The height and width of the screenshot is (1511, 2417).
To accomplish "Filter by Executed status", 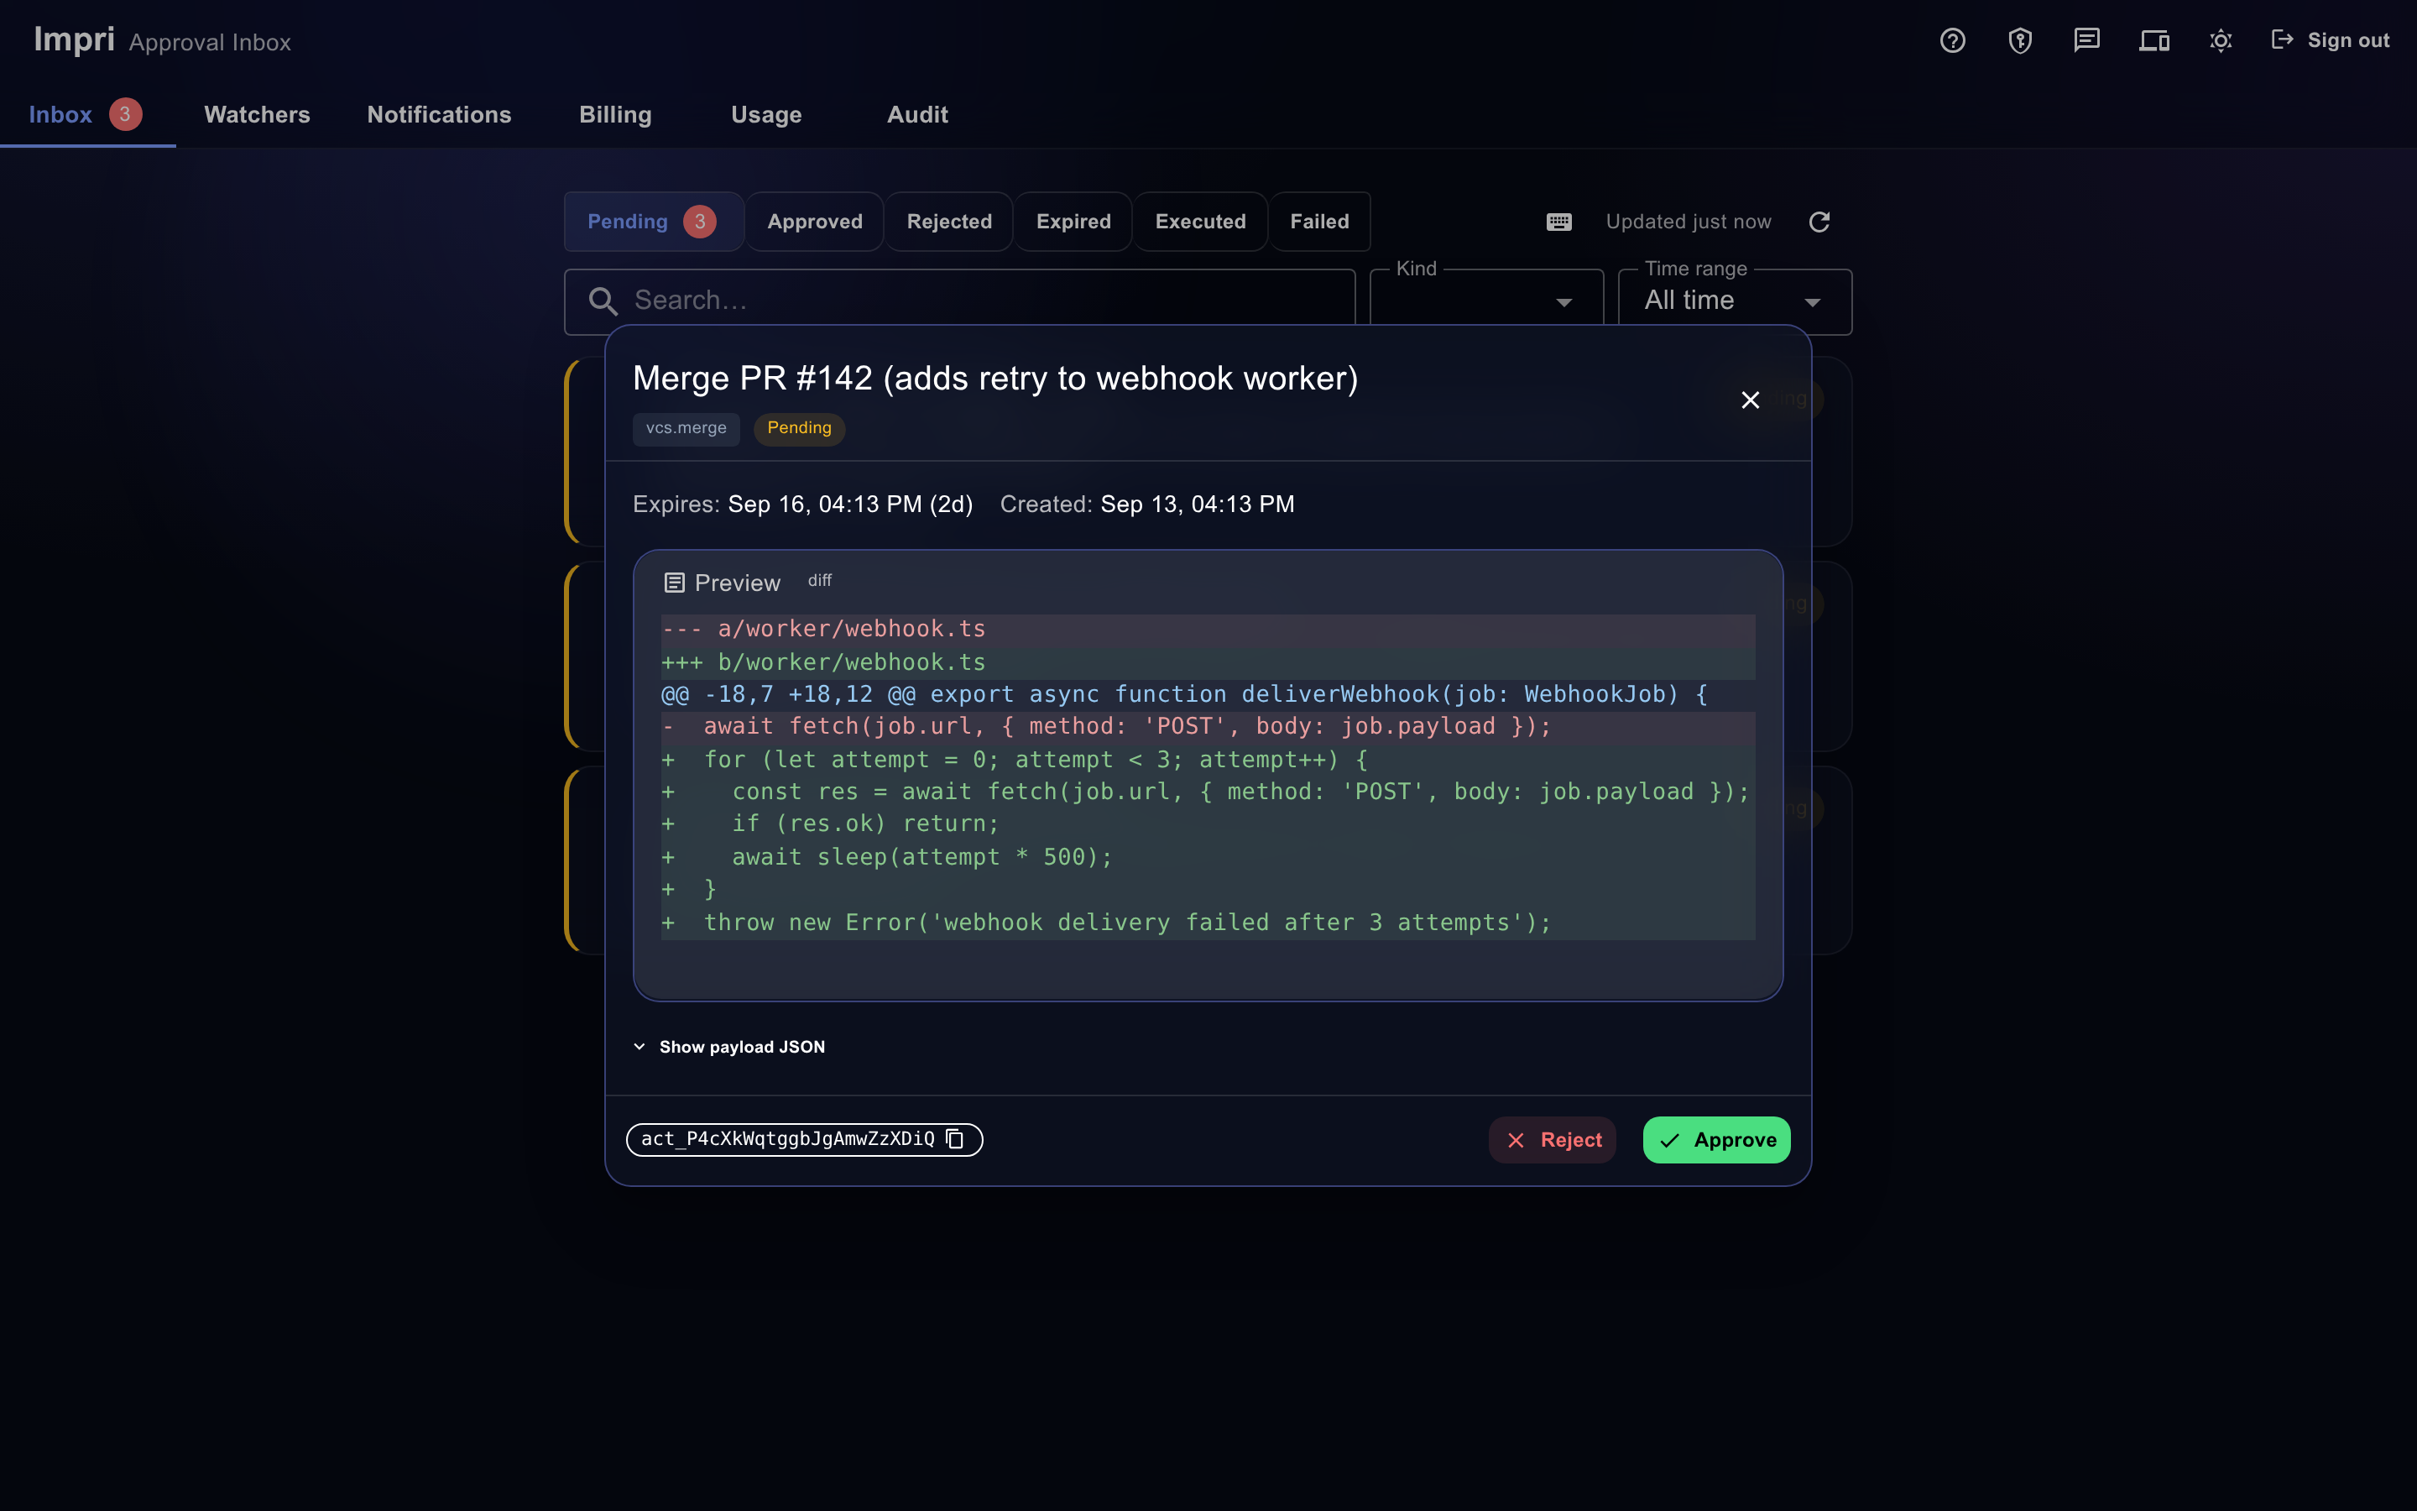I will coord(1200,222).
